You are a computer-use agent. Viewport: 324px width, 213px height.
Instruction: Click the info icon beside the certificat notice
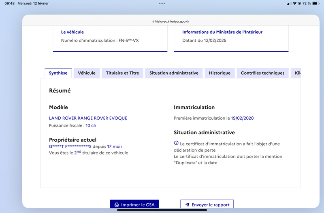click(x=176, y=143)
